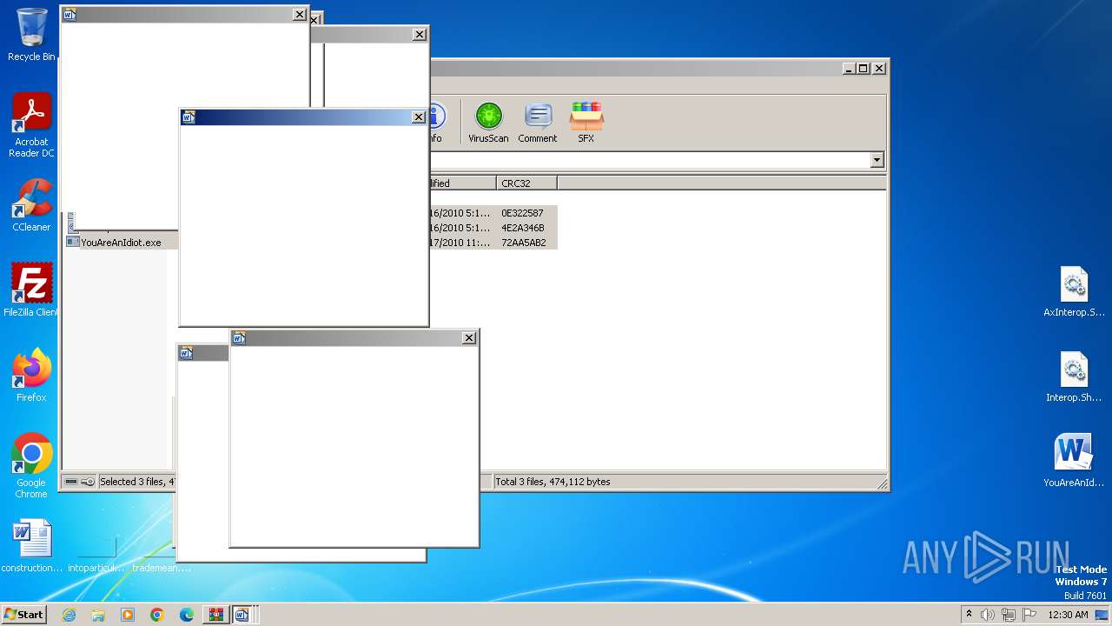The image size is (1112, 626).
Task: Select the CCleaner desktop shortcut
Action: (31, 205)
